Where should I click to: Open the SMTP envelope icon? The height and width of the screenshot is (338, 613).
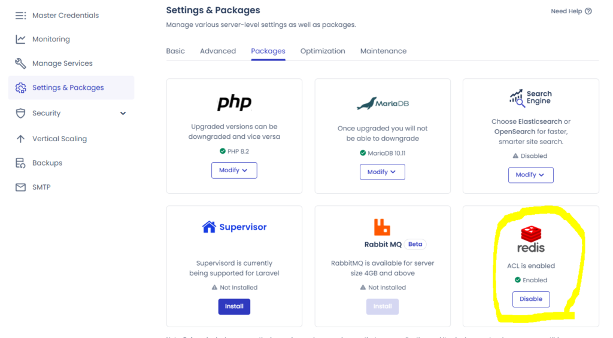(x=20, y=187)
